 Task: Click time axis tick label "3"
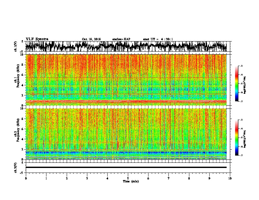[x=87, y=178]
